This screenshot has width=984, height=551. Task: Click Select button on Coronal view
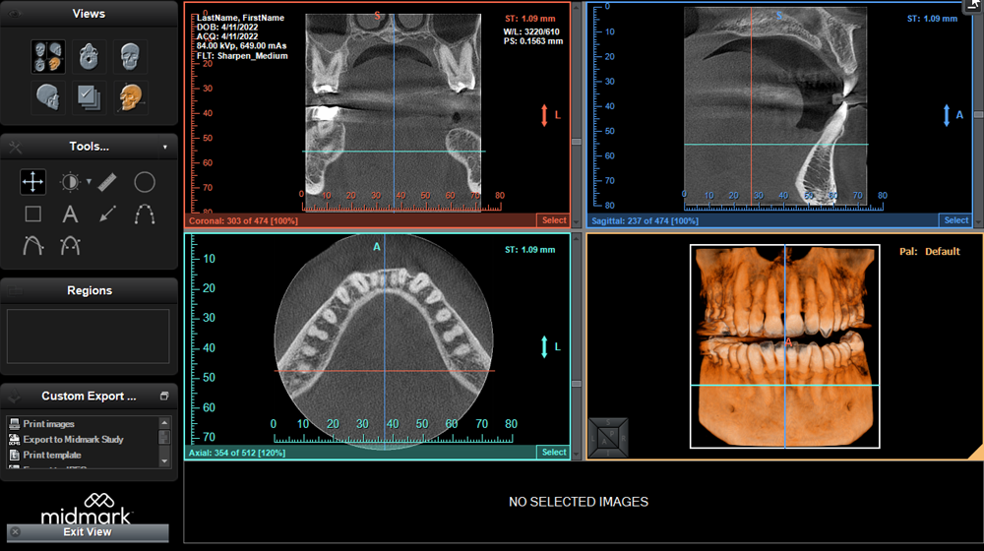(553, 220)
